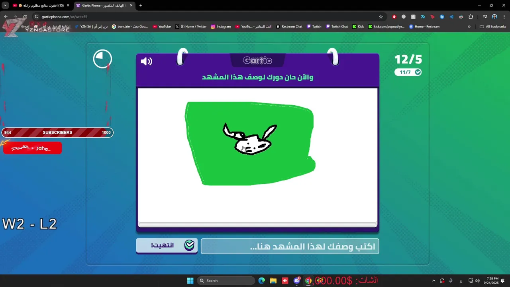This screenshot has height=287, width=510.
Task: Go back with the browser back arrow
Action: 6,17
